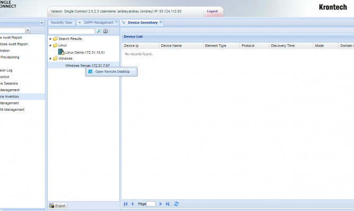Sort by the Discovery Time column header
This screenshot has height=211, width=354.
(291, 45)
